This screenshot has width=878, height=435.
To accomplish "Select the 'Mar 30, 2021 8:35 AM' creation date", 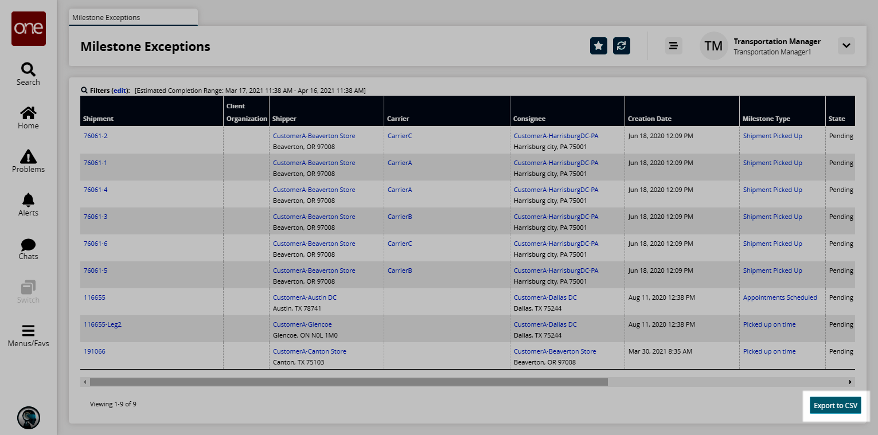I will (x=660, y=351).
